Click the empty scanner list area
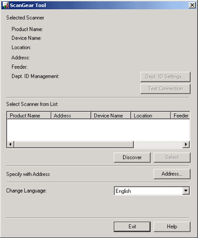 point(99,130)
